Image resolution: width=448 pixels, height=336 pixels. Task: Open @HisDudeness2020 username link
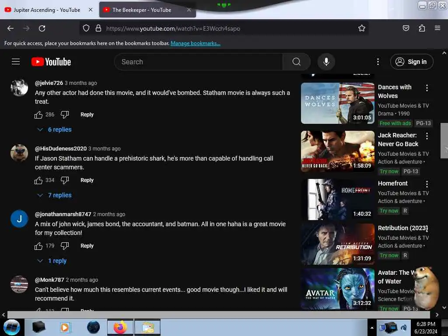pos(60,149)
